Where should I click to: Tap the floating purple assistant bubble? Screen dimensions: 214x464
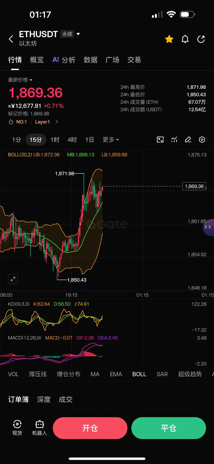(x=208, y=227)
